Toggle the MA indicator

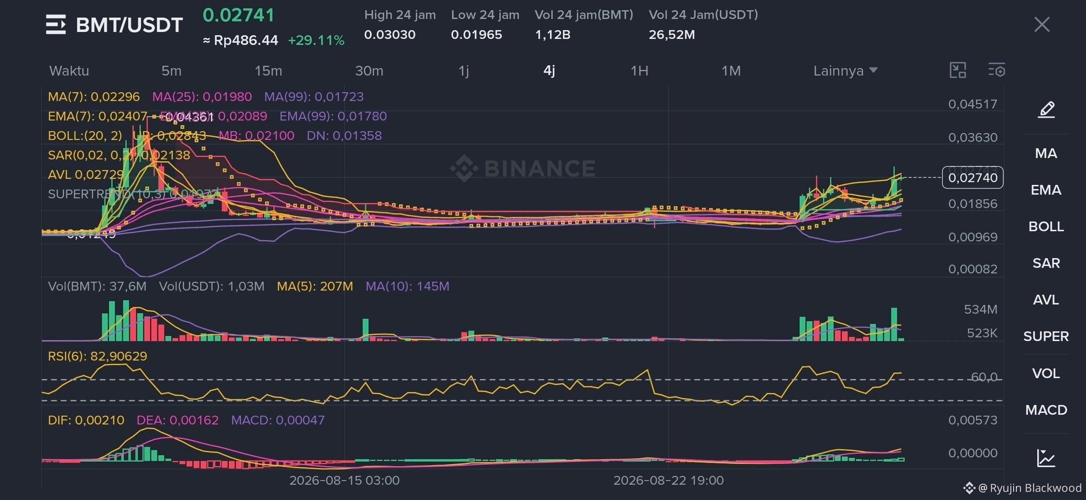click(1046, 153)
